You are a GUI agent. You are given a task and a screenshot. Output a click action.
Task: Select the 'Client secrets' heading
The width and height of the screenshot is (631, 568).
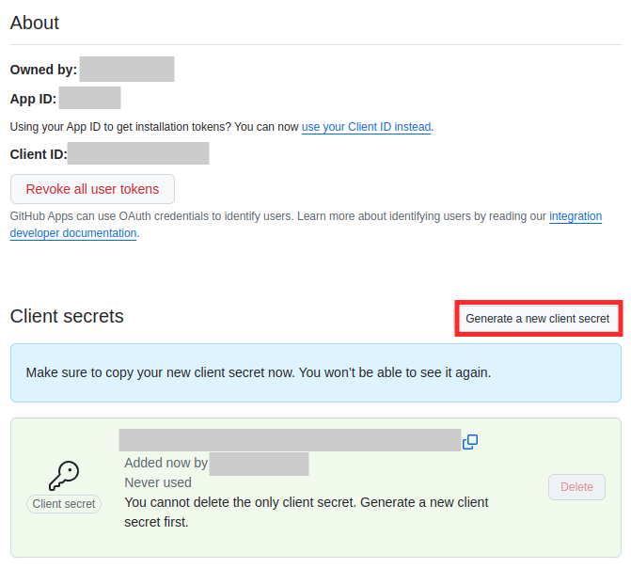pyautogui.click(x=67, y=316)
